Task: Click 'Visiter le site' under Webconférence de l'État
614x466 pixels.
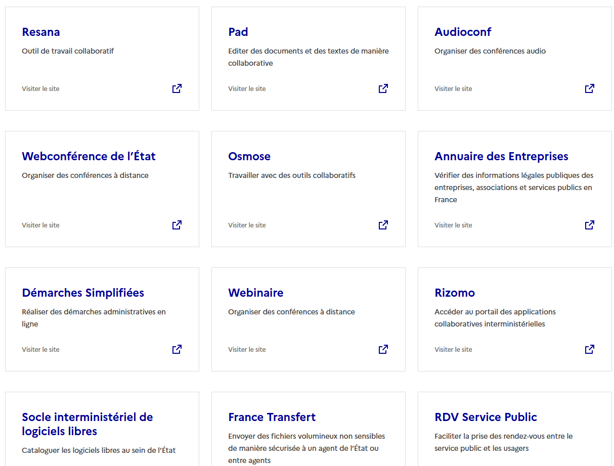Action: [40, 225]
